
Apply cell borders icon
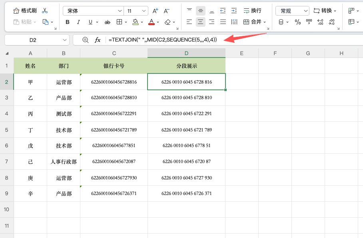[120, 22]
